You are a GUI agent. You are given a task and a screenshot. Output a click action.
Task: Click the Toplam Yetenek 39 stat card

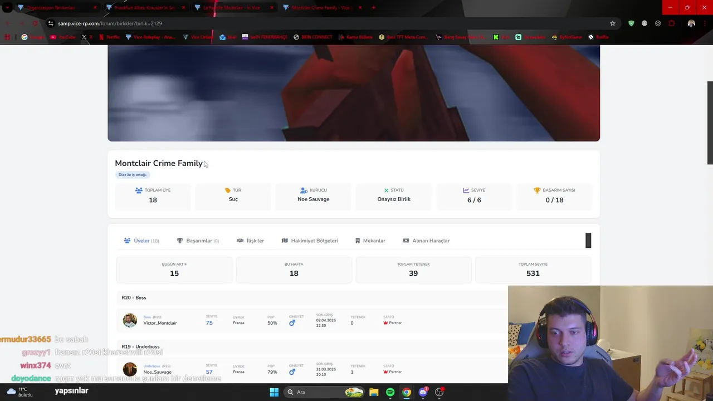pos(413,270)
